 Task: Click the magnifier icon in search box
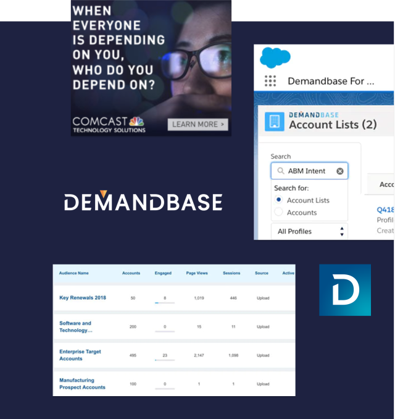click(x=280, y=171)
